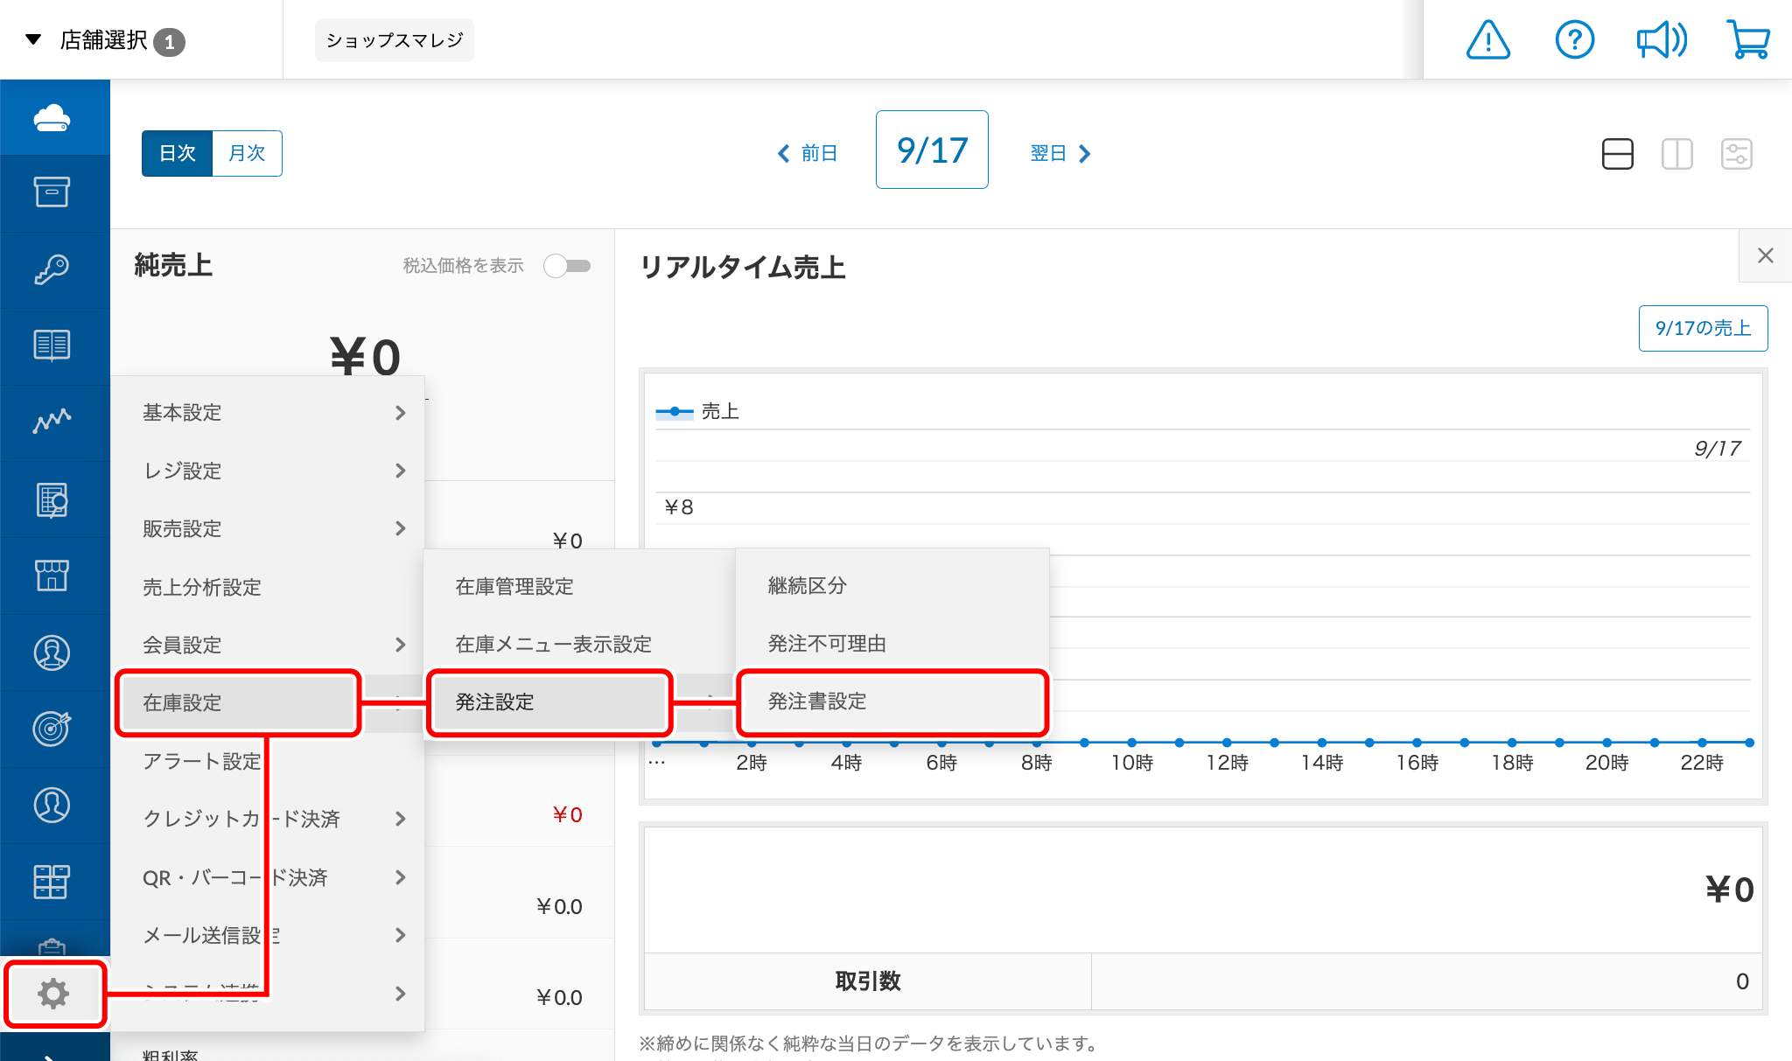
Task: Click the shopping cart icon
Action: [x=1748, y=39]
